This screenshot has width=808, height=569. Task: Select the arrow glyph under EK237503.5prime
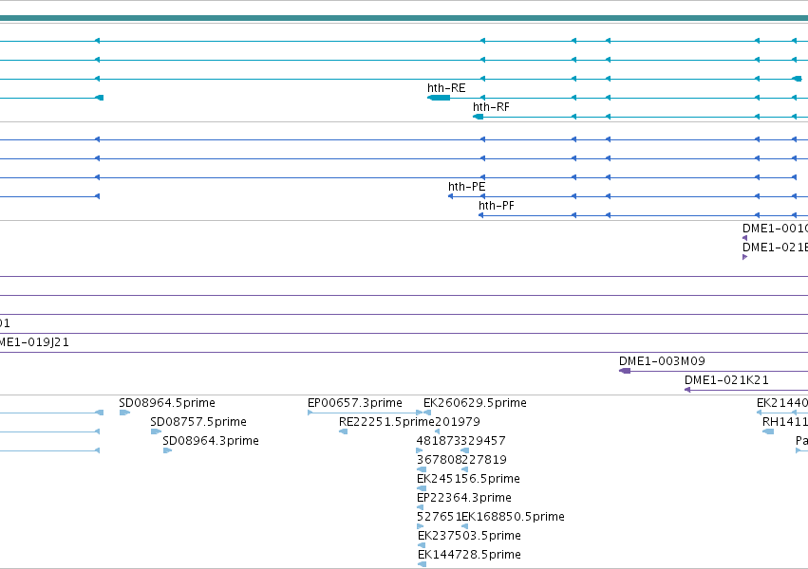click(422, 546)
